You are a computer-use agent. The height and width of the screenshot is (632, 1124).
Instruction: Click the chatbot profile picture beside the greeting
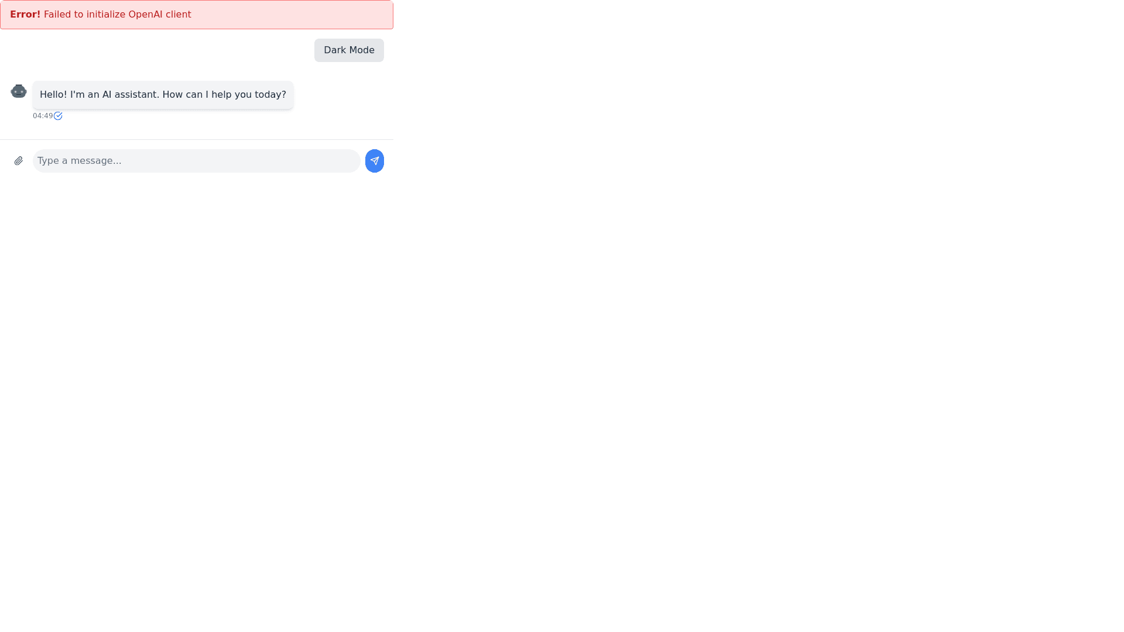click(19, 91)
